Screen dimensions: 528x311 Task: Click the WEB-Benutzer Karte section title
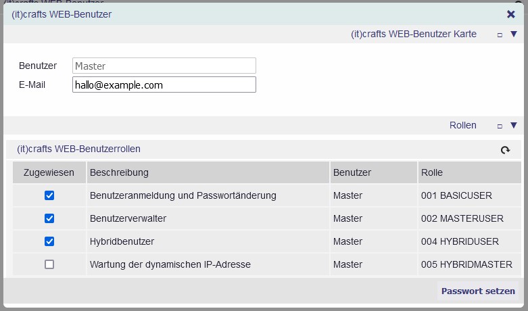pos(414,34)
